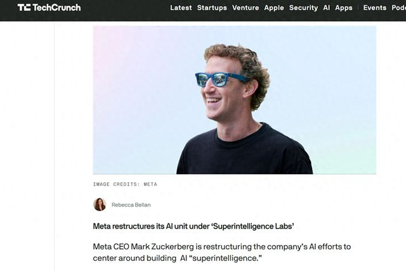Click the TechCrunch wordmark to go home
This screenshot has width=406, height=271.
(x=56, y=8)
